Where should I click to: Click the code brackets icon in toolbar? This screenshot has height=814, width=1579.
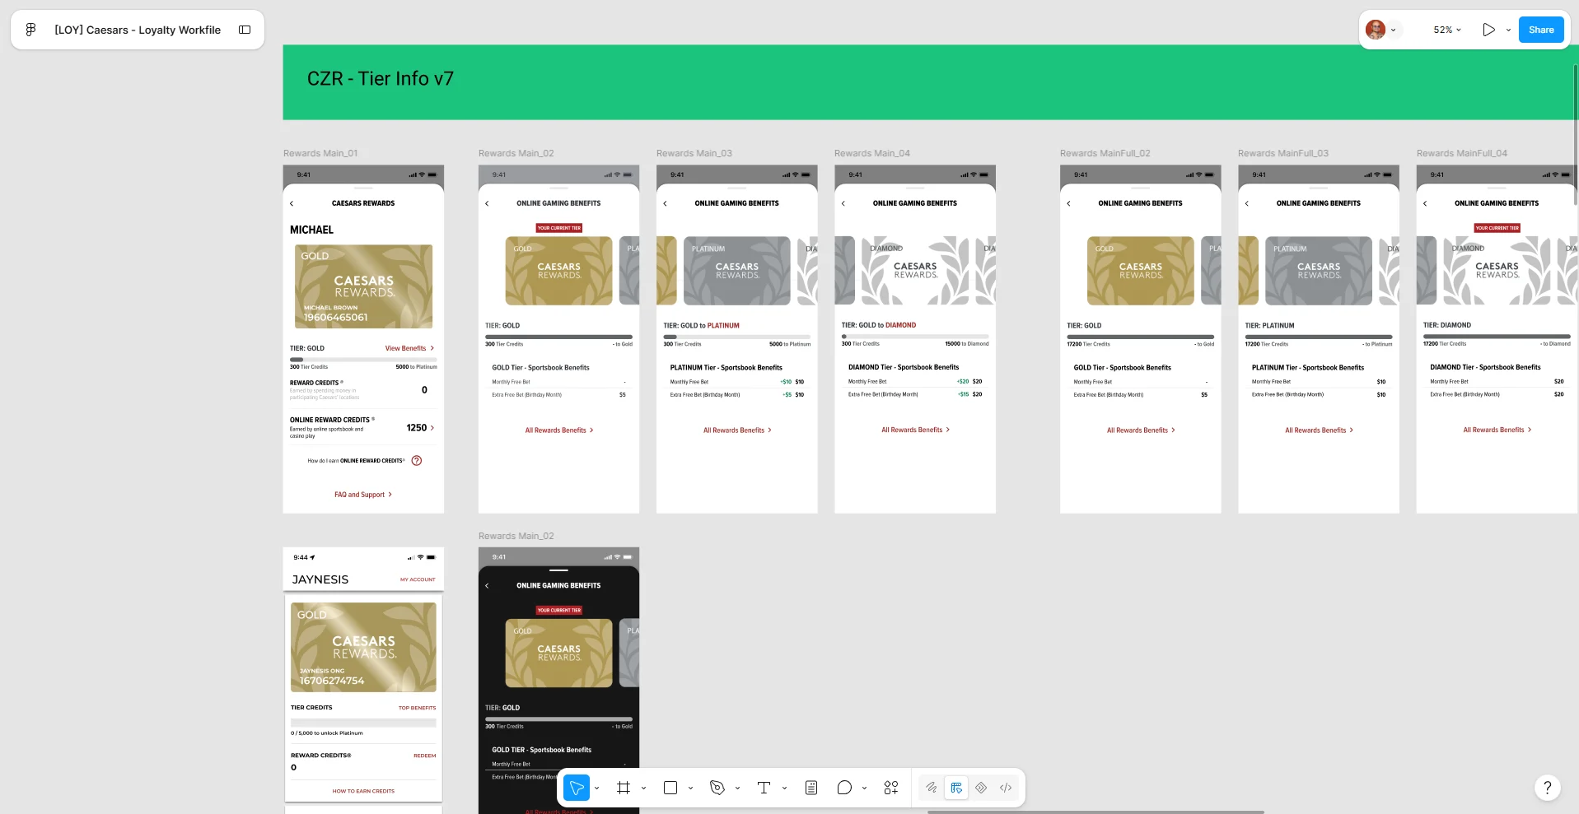[1006, 788]
